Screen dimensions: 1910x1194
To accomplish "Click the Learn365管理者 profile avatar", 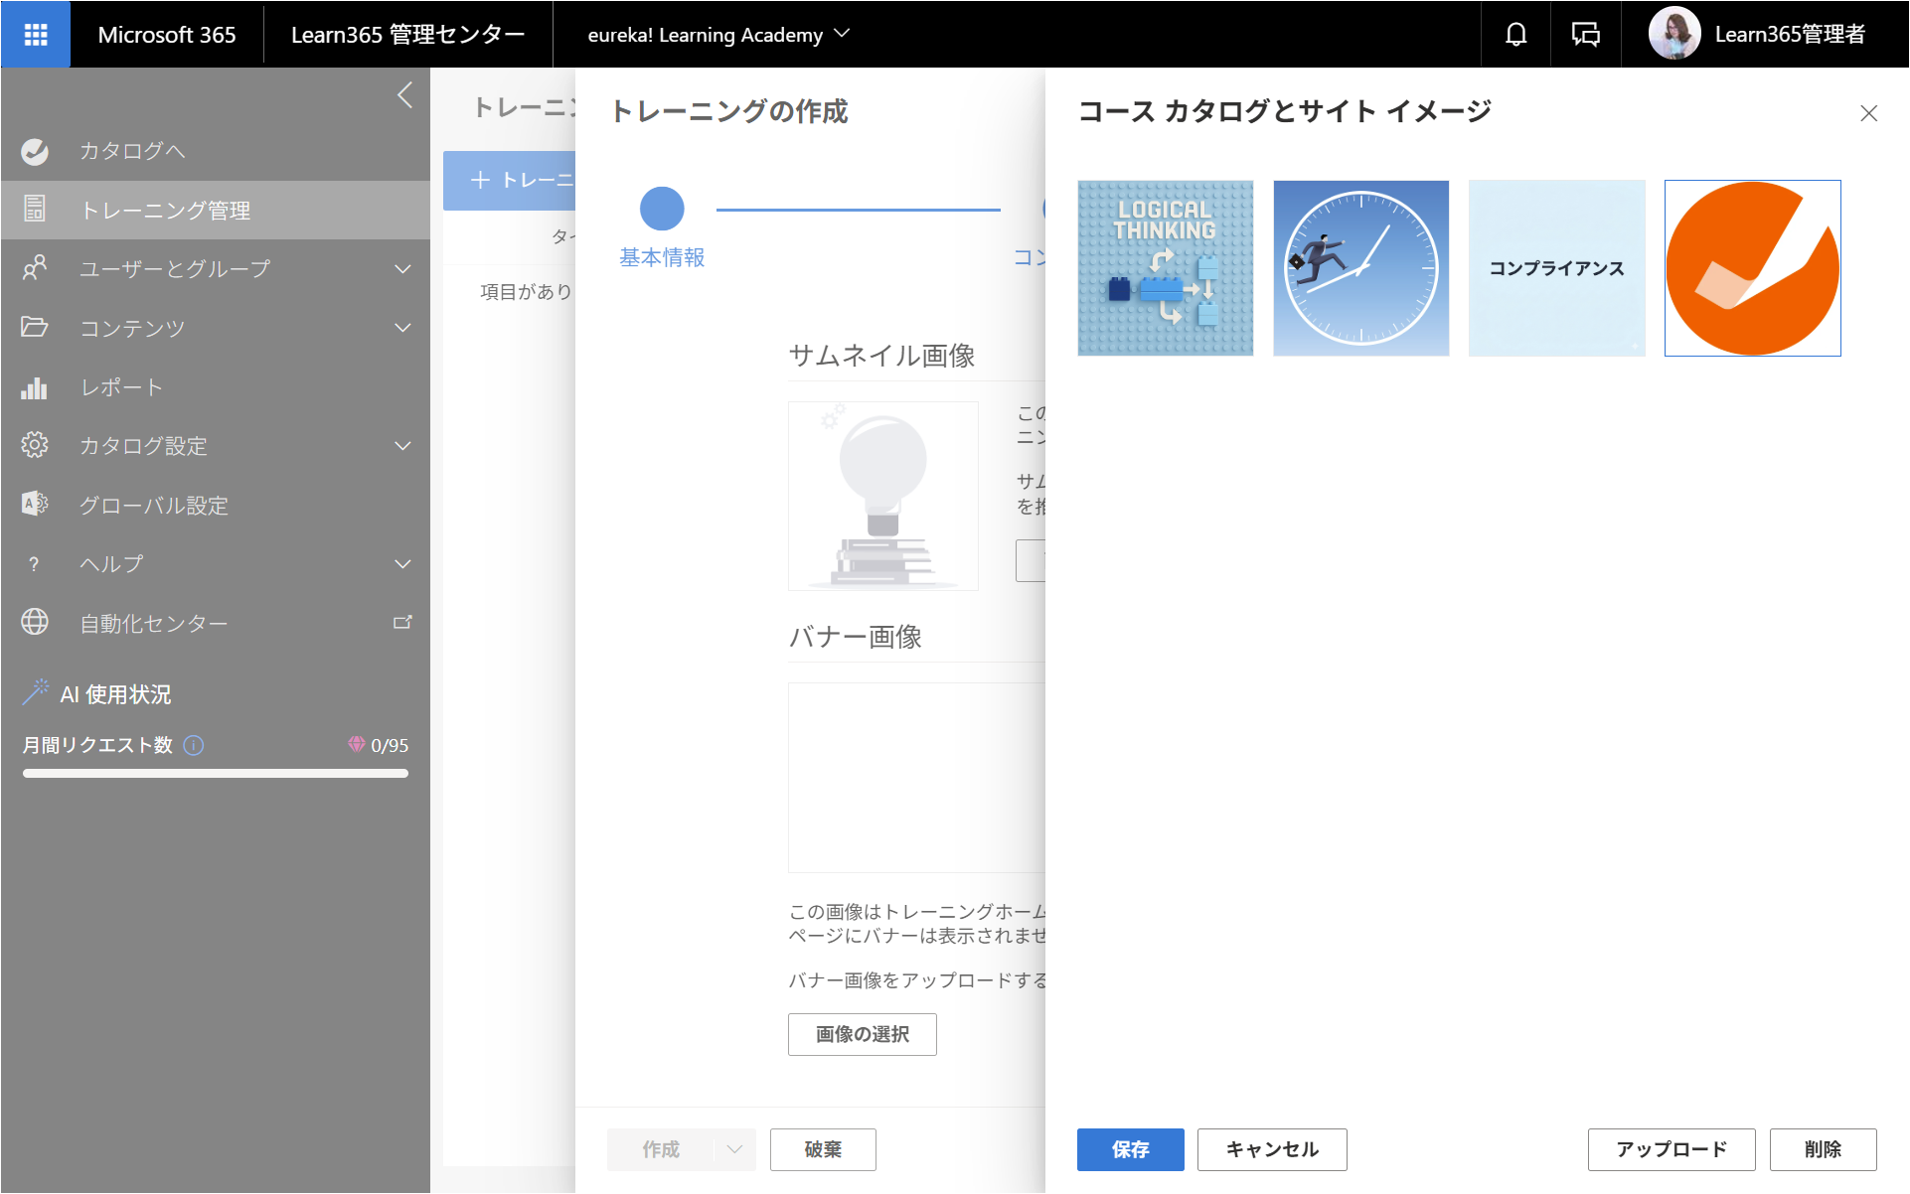I will coord(1674,34).
